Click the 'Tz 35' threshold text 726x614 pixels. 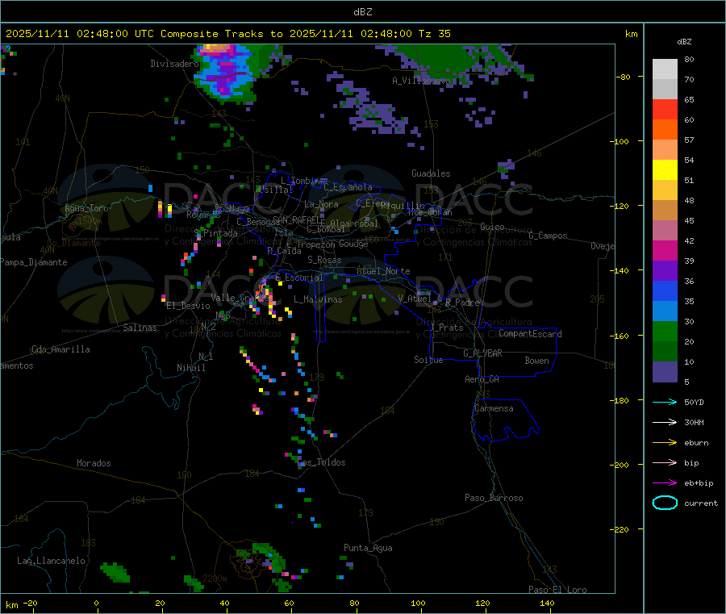[x=434, y=34]
